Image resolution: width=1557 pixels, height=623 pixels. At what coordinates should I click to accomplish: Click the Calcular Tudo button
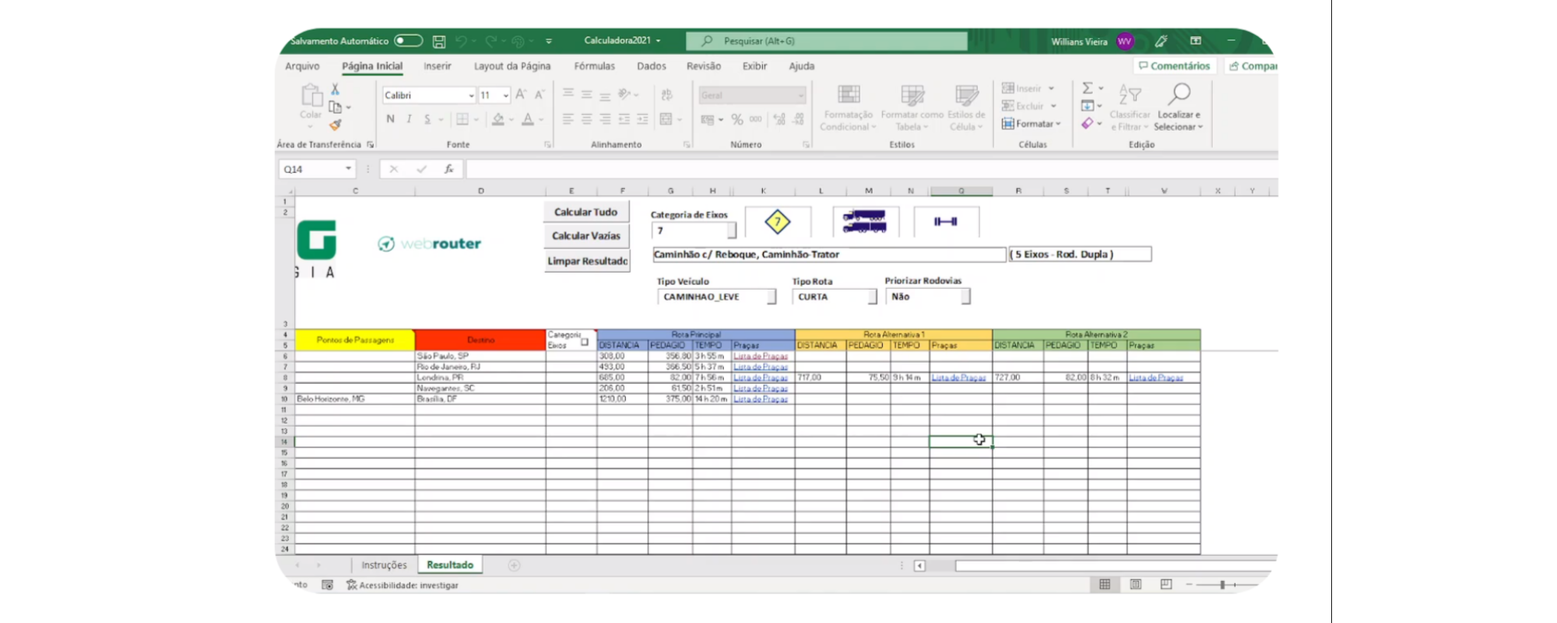[586, 212]
